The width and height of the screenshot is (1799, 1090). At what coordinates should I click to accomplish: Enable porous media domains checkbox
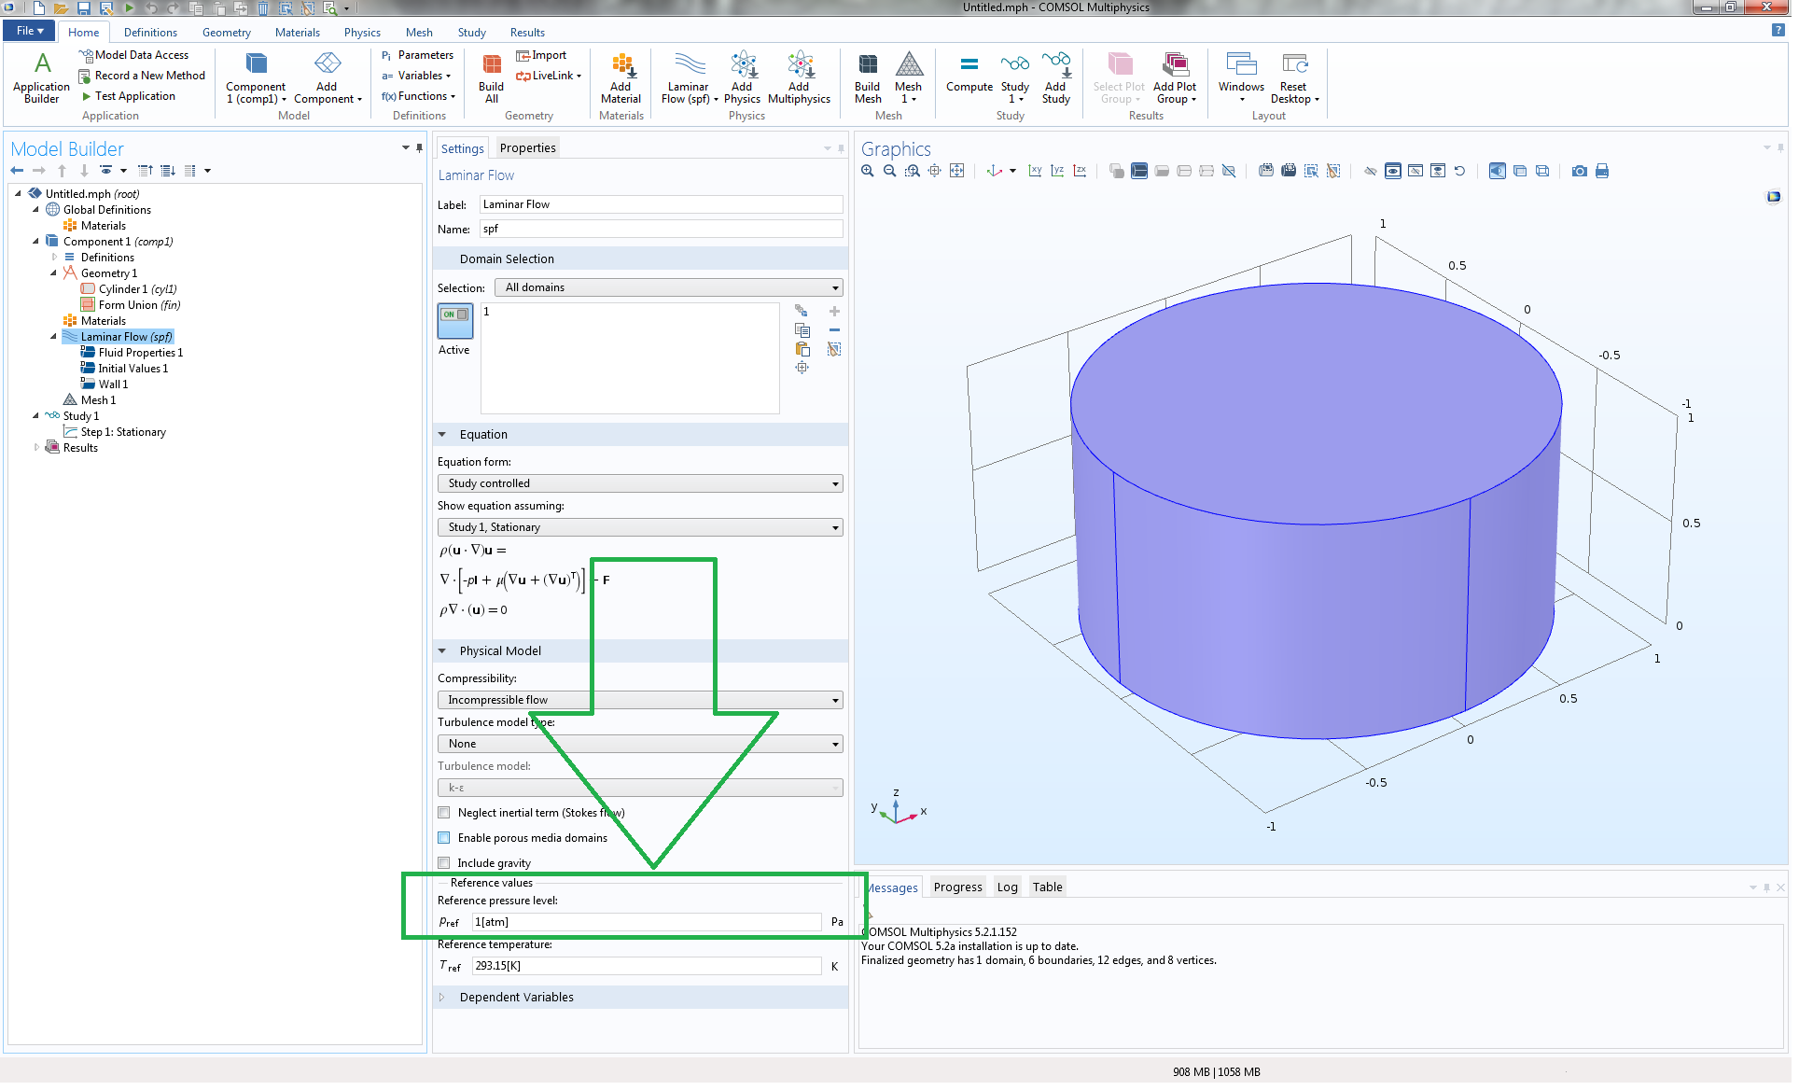pyautogui.click(x=444, y=838)
